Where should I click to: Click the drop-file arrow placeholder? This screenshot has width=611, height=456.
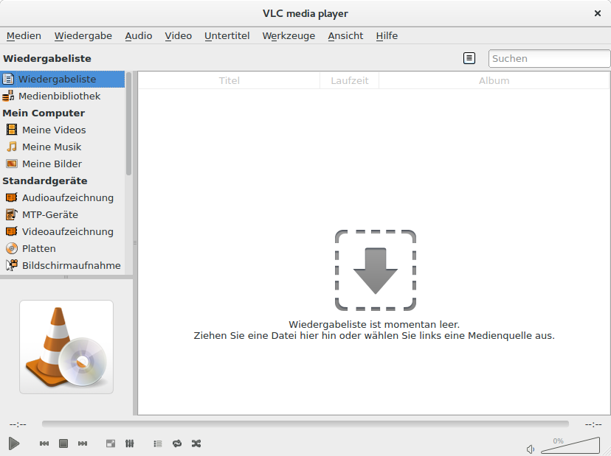click(376, 270)
